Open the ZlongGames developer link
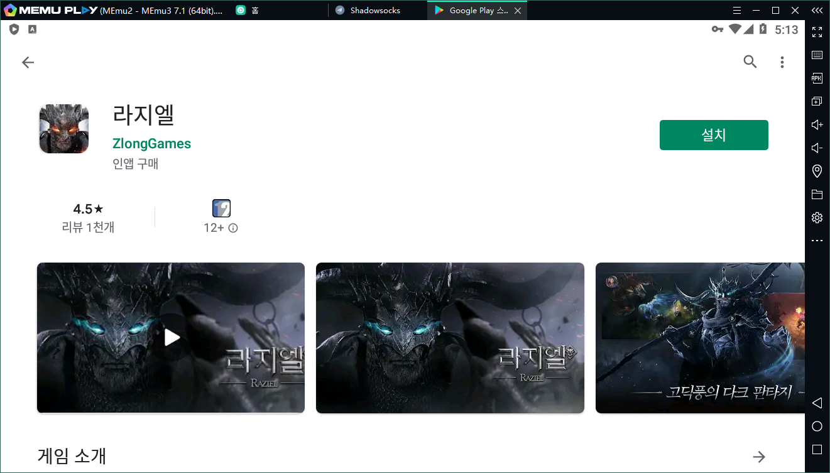Screen dimensions: 830x473 [x=151, y=144]
